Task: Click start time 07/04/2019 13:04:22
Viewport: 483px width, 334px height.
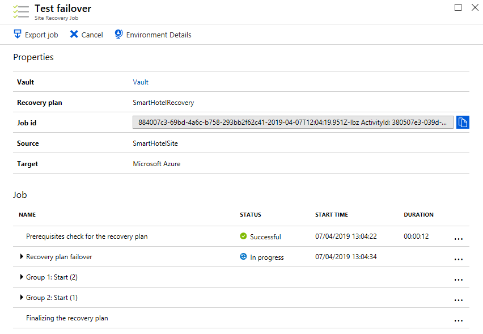Action: pyautogui.click(x=346, y=236)
